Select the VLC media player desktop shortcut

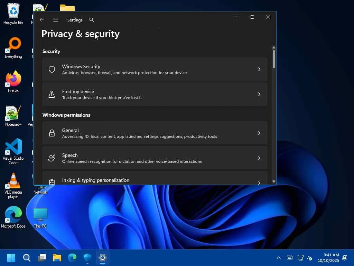(13, 186)
